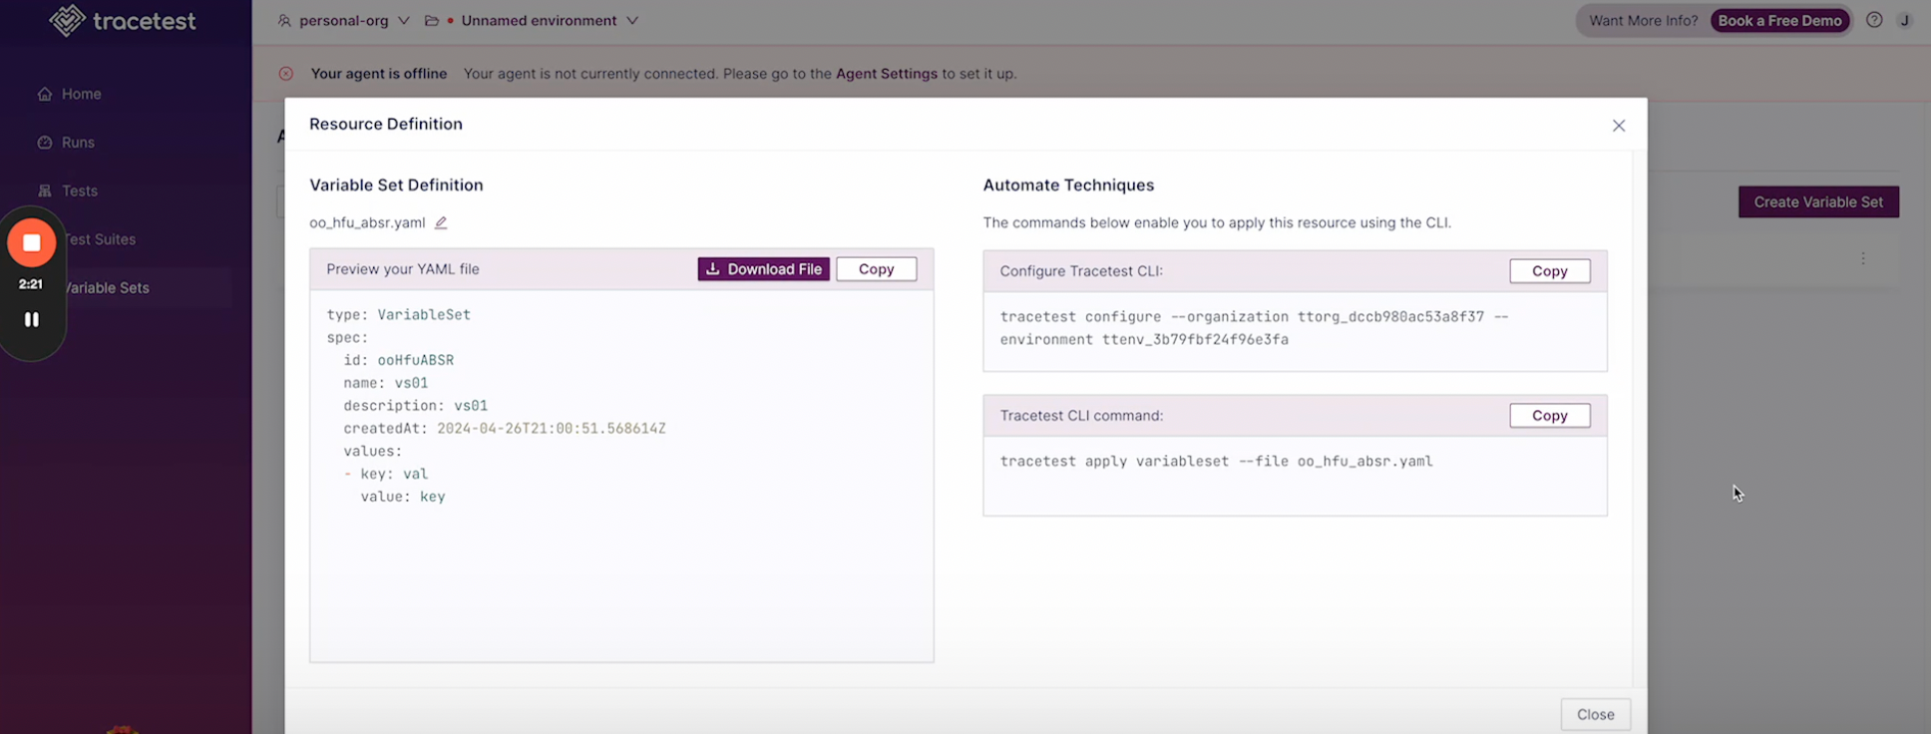Click the environment folder icon
The height and width of the screenshot is (734, 1931).
click(x=432, y=21)
